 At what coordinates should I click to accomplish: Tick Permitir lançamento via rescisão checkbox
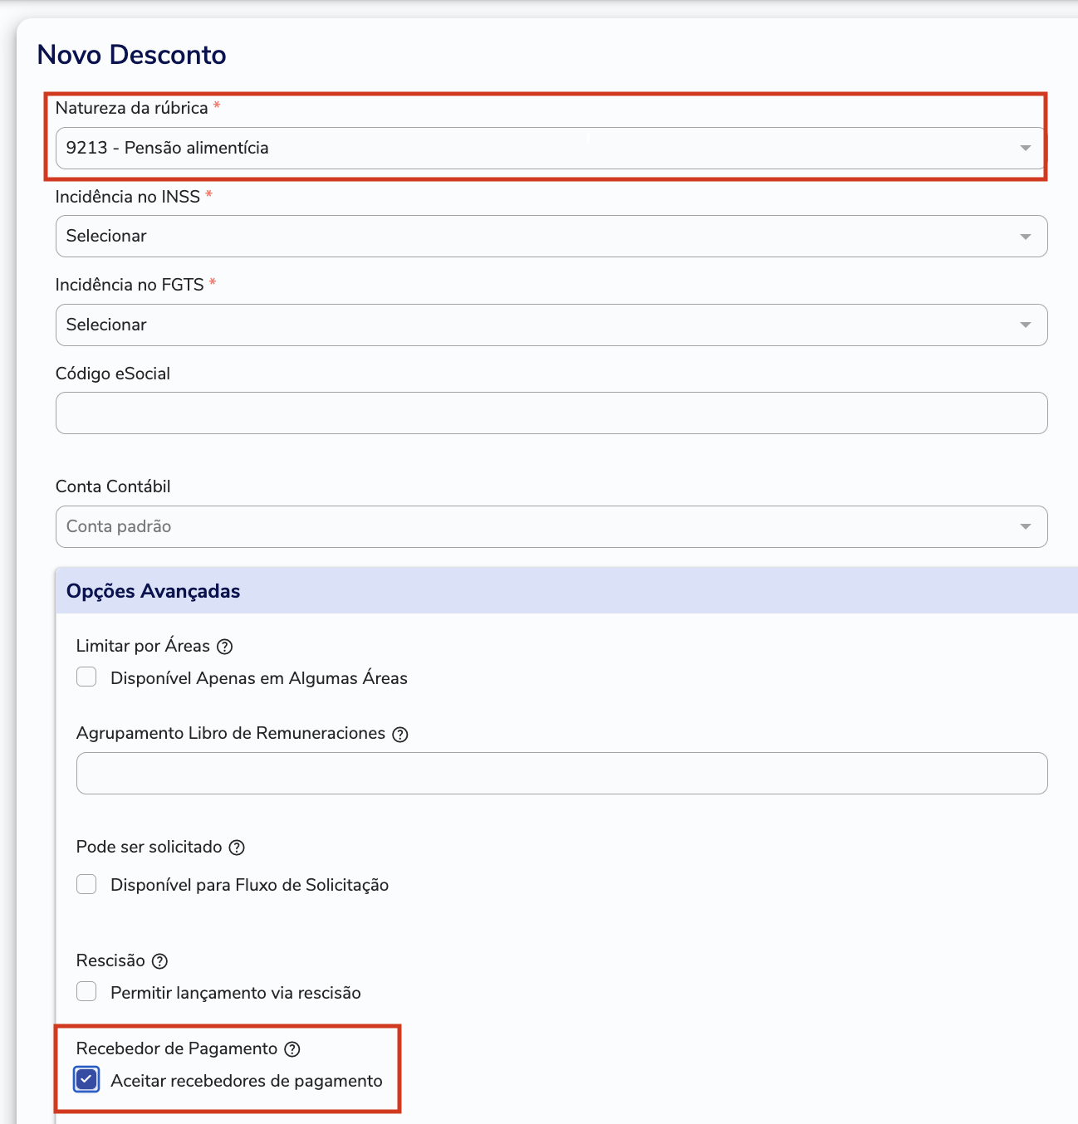click(x=86, y=991)
